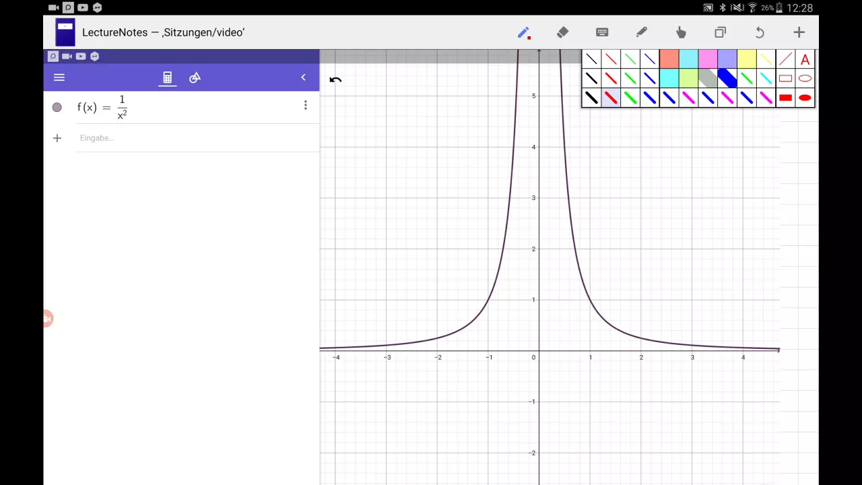Select the straight line shape tool beside the A

[785, 59]
